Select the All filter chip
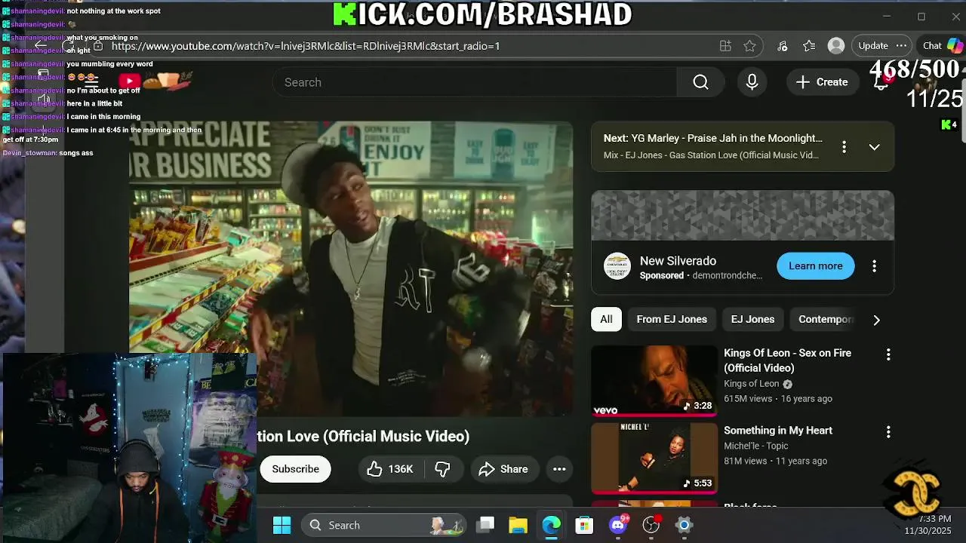This screenshot has width=966, height=543. pos(606,320)
